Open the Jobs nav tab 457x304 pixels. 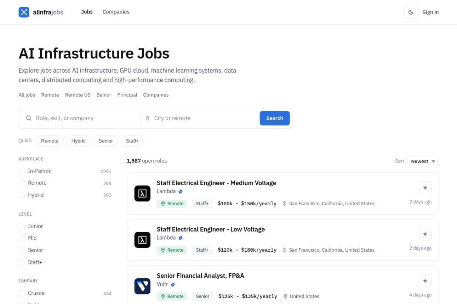point(87,12)
